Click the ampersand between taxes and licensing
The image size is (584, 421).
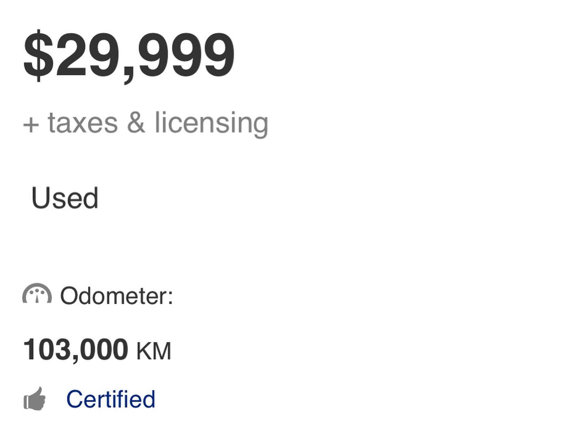tap(136, 122)
